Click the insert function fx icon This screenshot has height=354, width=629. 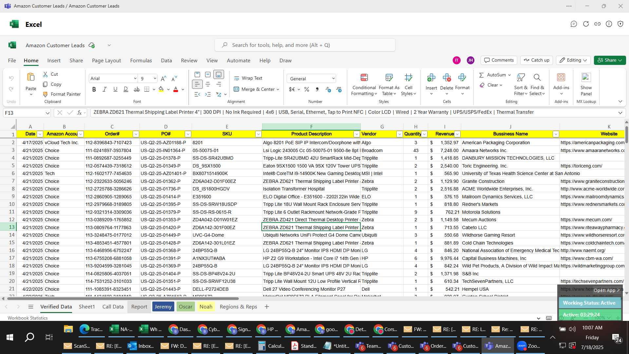79,113
